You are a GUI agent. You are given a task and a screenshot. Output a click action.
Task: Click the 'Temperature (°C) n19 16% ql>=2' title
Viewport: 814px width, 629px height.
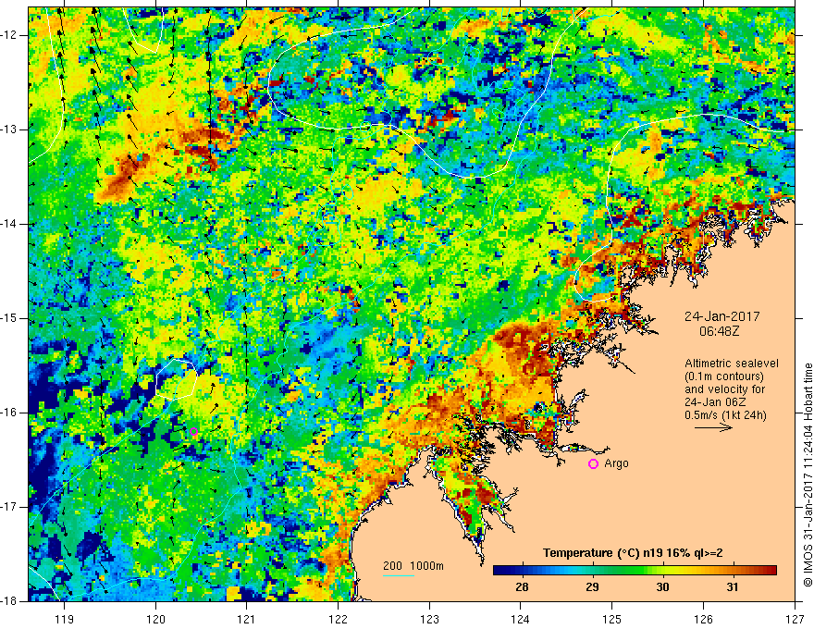(x=633, y=553)
